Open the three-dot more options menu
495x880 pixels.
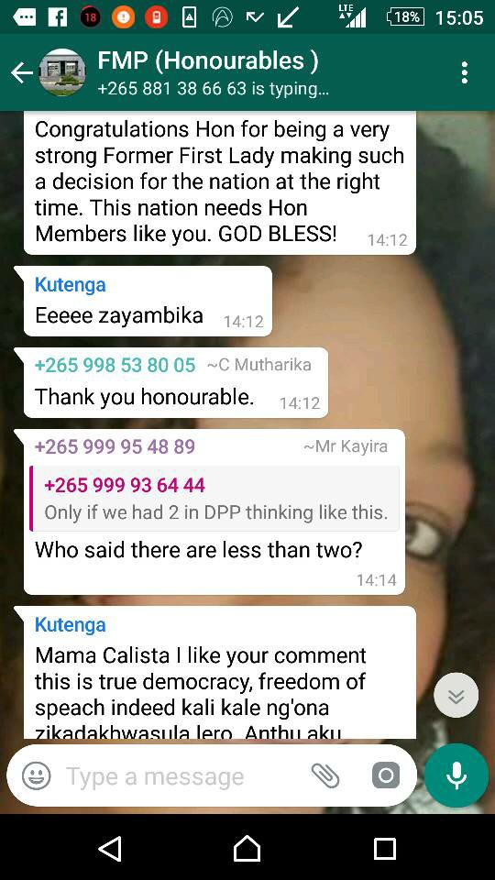(464, 73)
